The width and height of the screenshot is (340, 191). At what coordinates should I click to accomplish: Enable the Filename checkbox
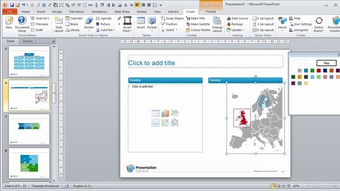(x=33, y=24)
